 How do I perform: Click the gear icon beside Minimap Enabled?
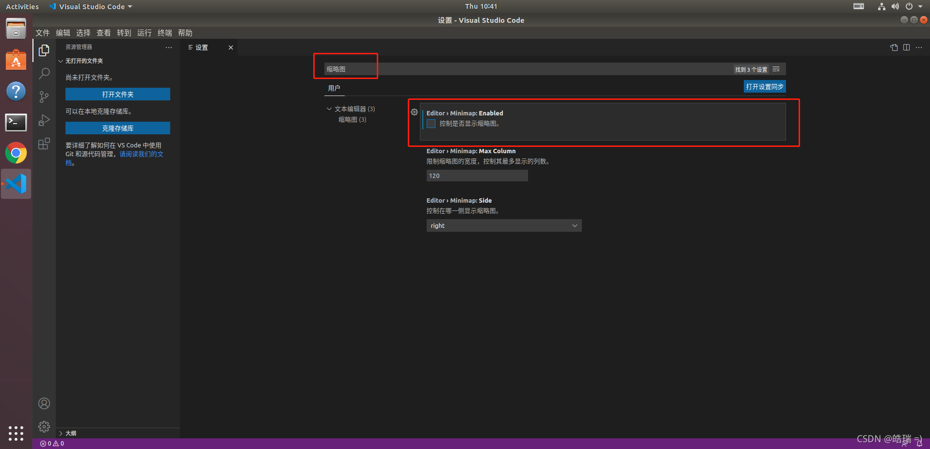point(414,112)
